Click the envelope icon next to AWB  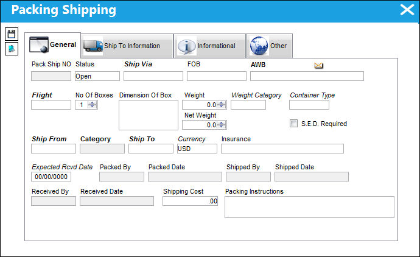[x=318, y=65]
